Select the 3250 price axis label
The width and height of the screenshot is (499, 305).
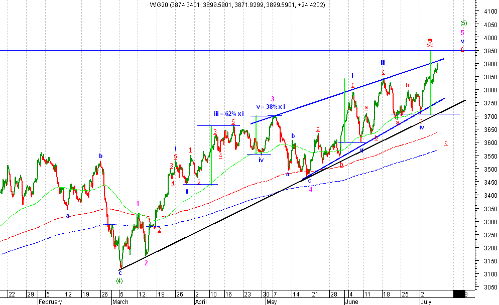pyautogui.click(x=490, y=235)
